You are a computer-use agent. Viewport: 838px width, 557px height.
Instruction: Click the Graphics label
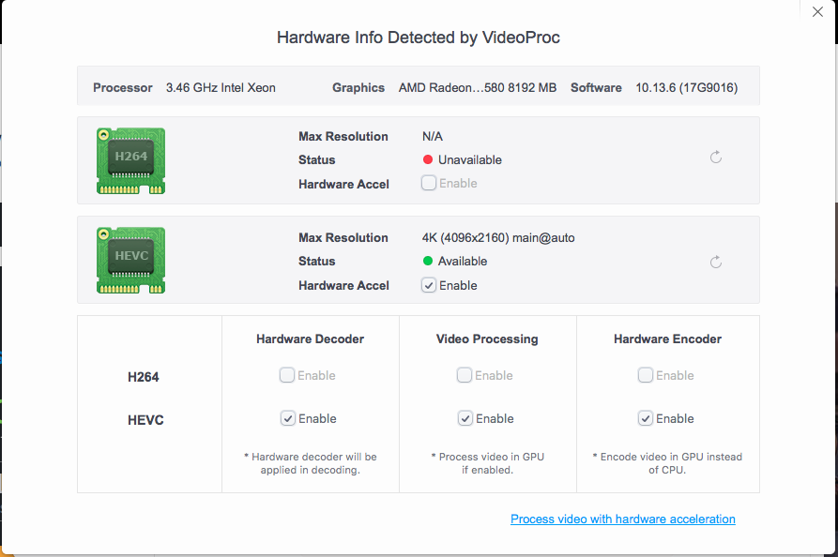point(358,87)
